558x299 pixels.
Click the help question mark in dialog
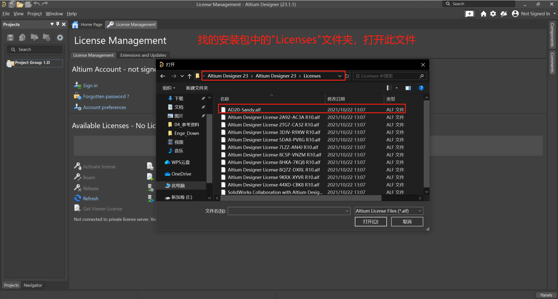pos(421,88)
